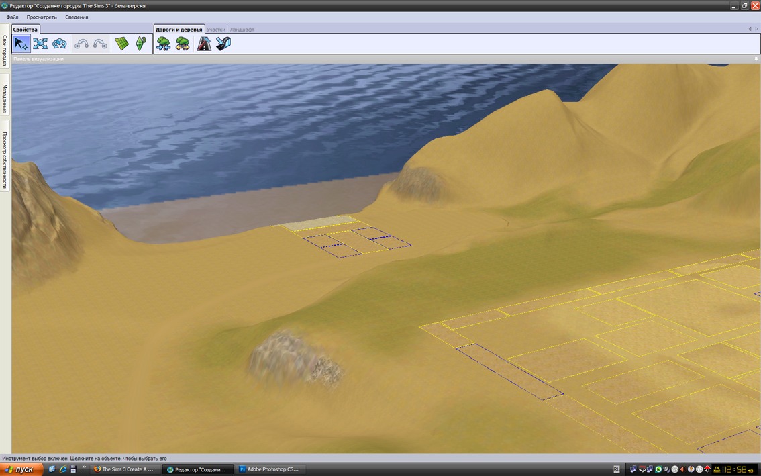Switch to the Свойства tab
Screen dimensions: 761x476
(x=26, y=29)
